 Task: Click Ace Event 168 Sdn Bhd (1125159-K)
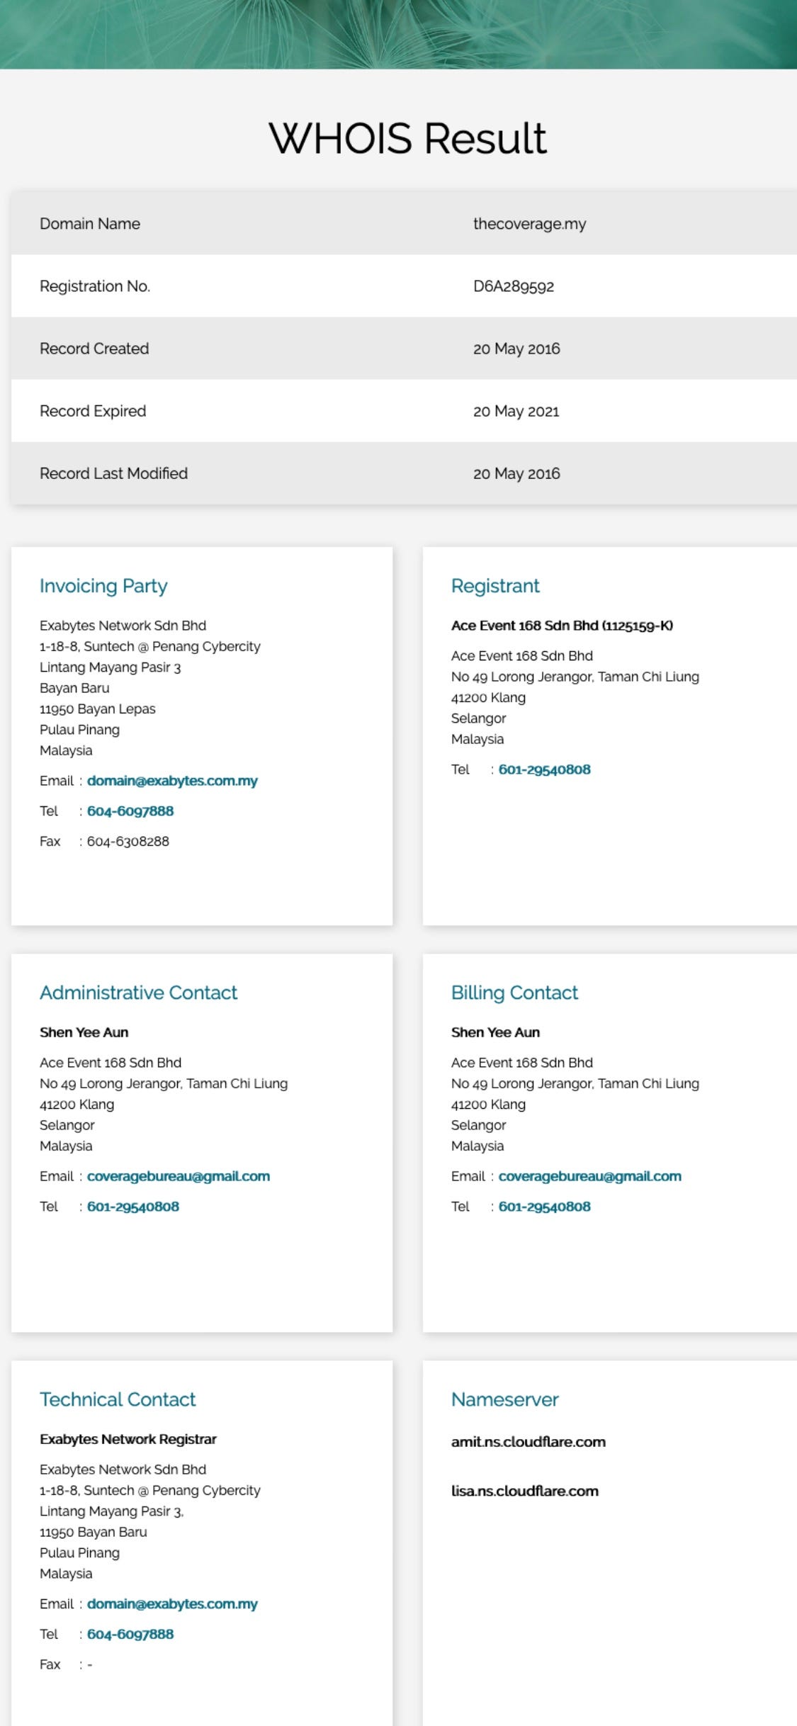tap(562, 626)
